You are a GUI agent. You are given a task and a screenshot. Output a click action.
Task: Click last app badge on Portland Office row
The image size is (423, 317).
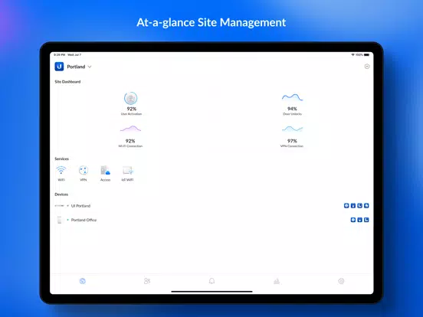click(x=366, y=220)
